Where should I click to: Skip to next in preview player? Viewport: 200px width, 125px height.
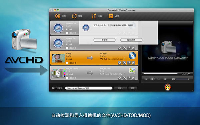(158, 79)
